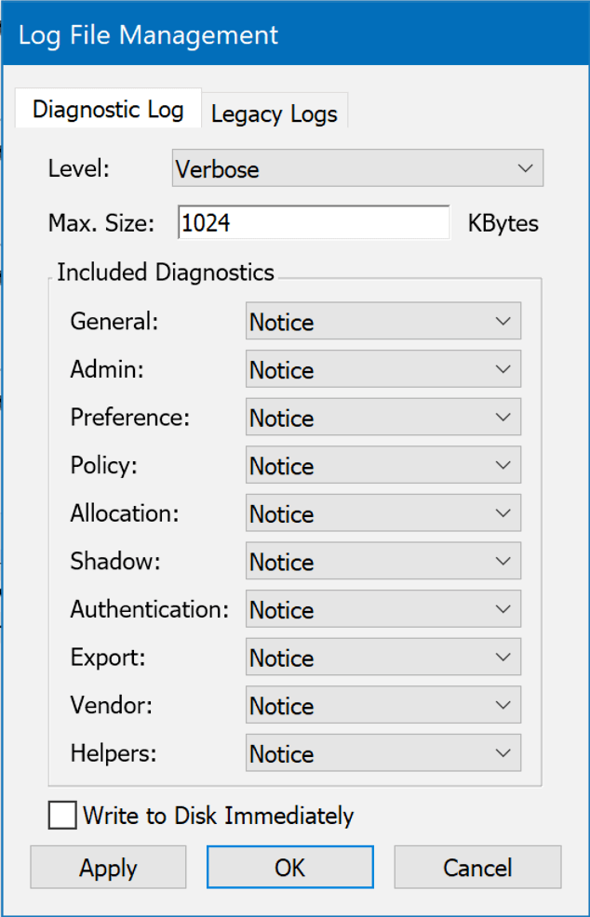Screen dimensions: 590x917
Task: Click the Apply button
Action: [108, 868]
